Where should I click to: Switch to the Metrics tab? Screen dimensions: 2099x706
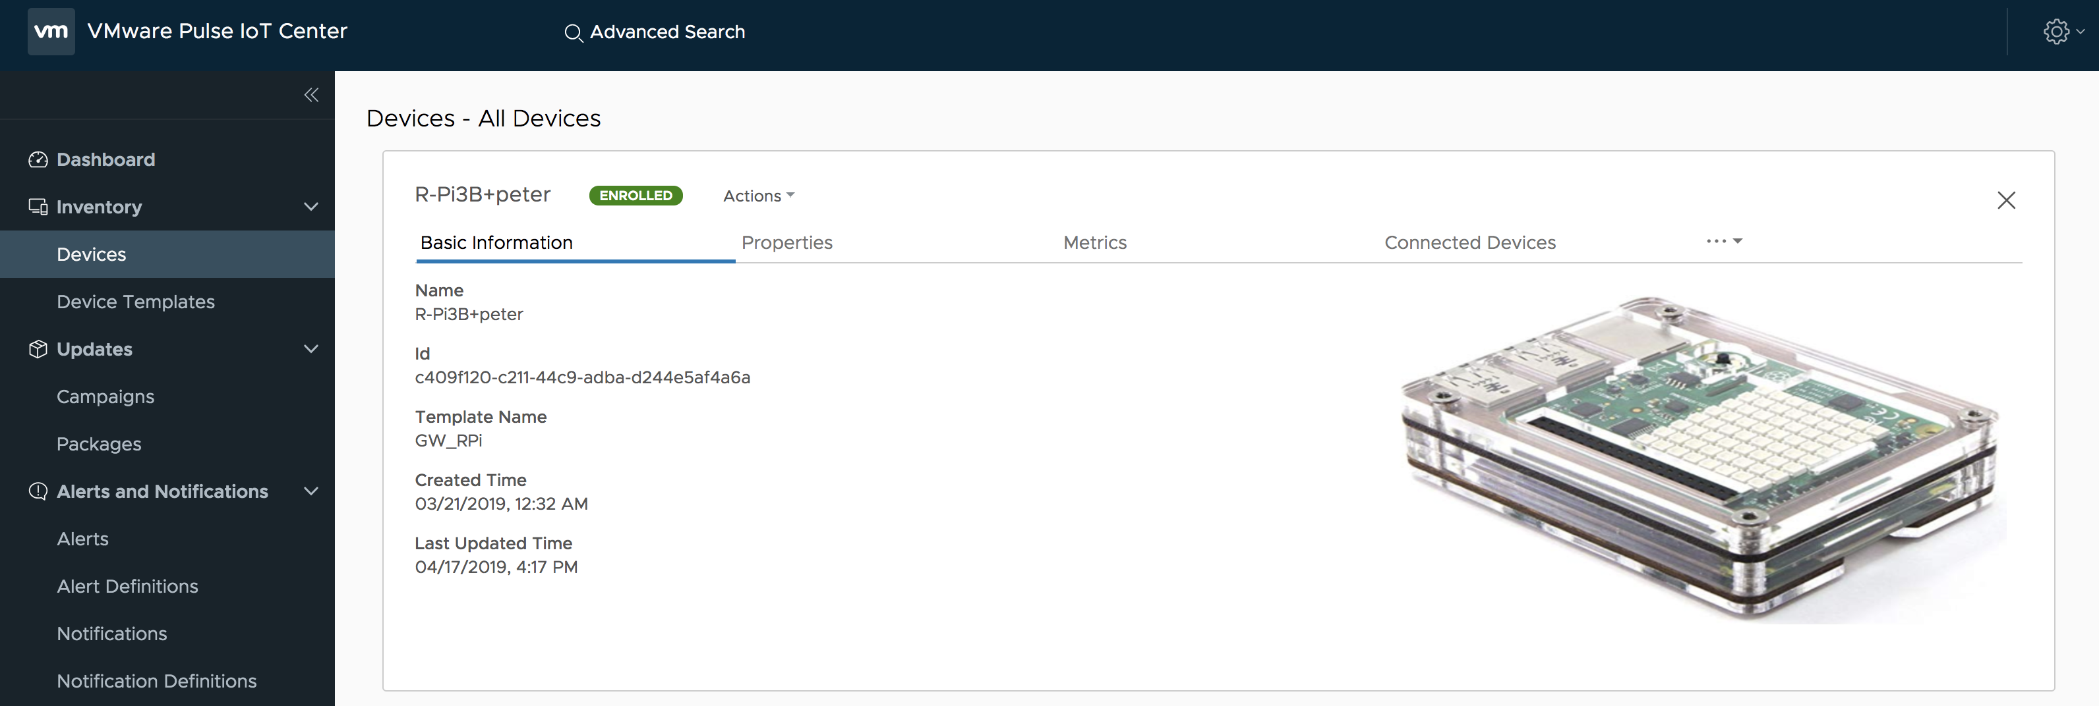[x=1094, y=242]
